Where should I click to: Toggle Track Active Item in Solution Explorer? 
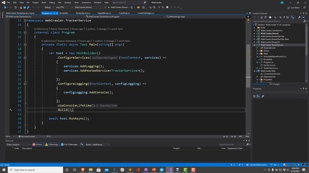(293, 17)
